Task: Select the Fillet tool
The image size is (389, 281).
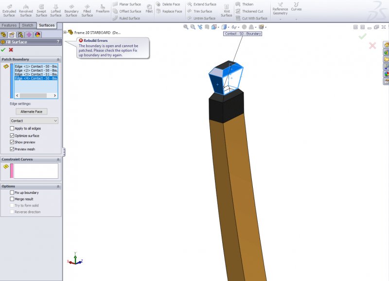Action: pyautogui.click(x=149, y=9)
